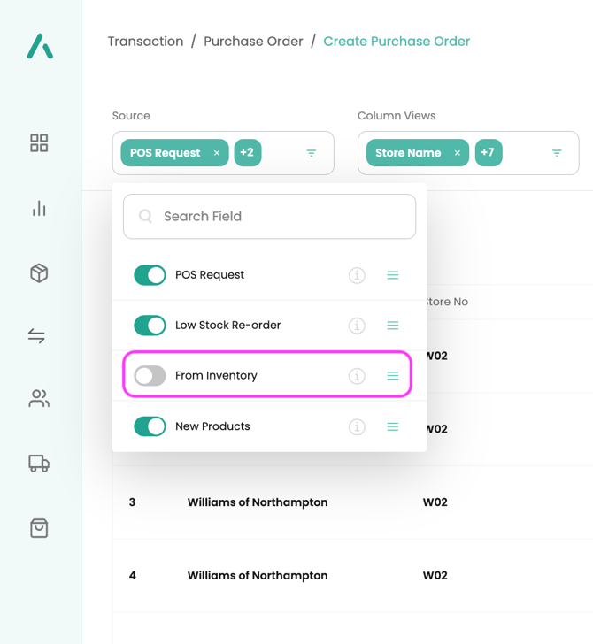Open the dashboard grid icon in sidebar
Viewport: 593px width, 644px height.
[x=39, y=143]
